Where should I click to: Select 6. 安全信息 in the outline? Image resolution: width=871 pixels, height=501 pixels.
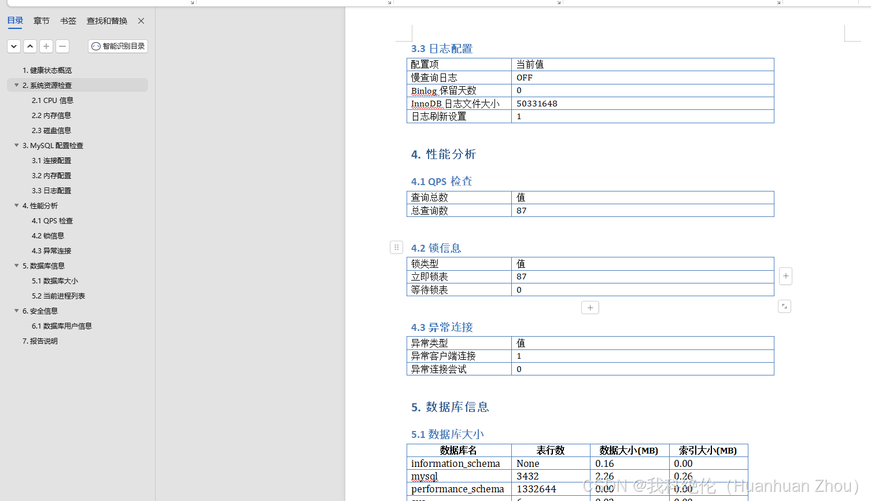[x=40, y=311]
